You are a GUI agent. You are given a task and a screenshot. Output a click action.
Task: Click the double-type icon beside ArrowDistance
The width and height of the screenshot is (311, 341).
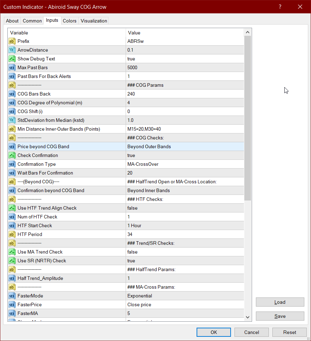12,50
